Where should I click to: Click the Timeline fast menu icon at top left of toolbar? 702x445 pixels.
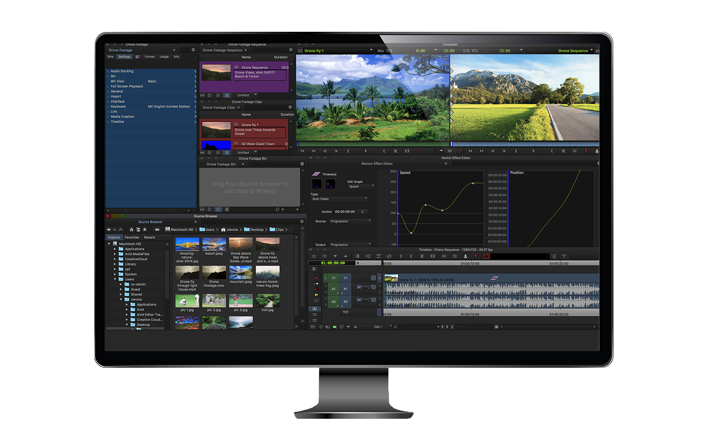click(x=314, y=256)
